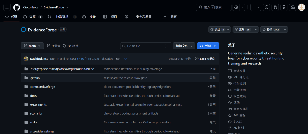Click the folder icon for .github
This screenshot has width=308, height=134.
coord(26,78)
